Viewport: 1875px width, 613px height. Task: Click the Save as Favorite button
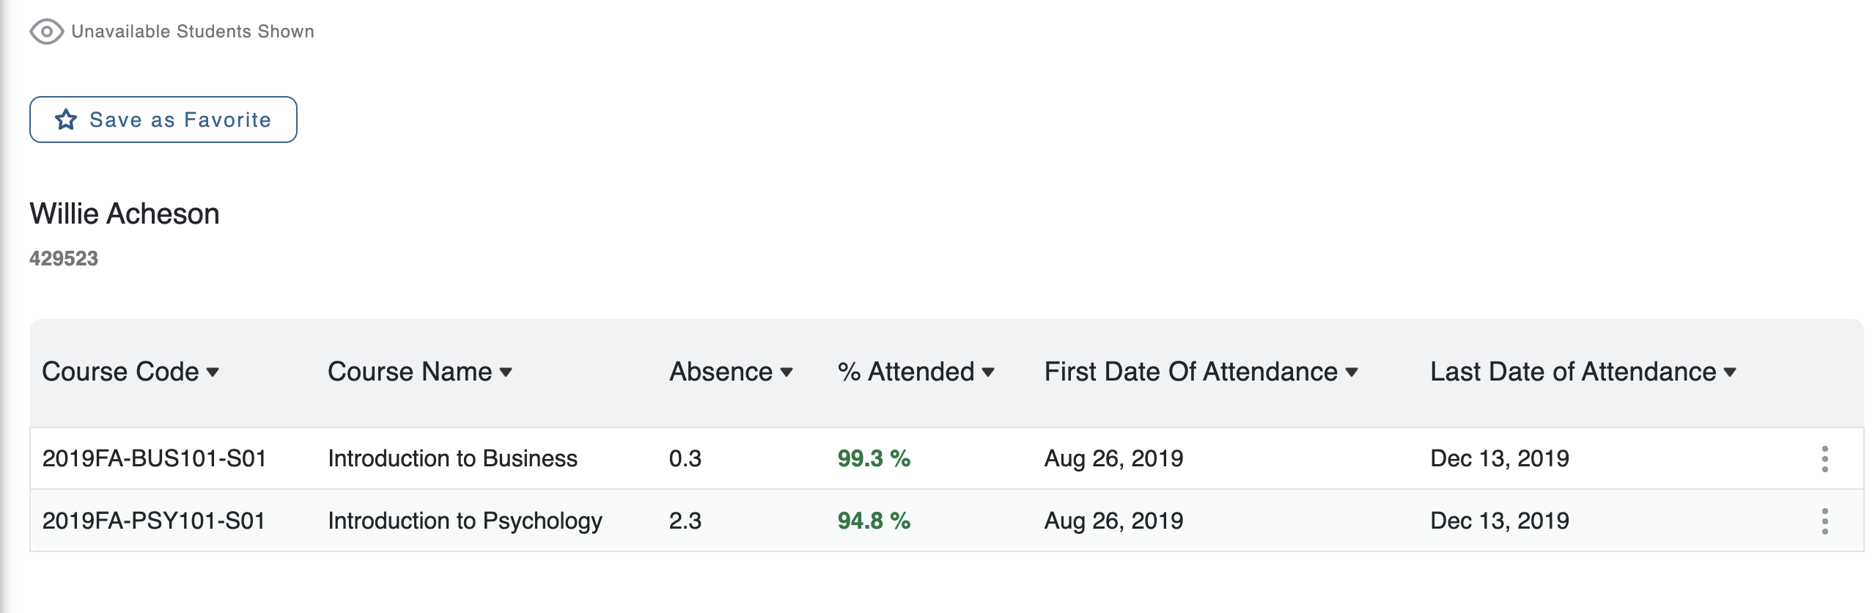pyautogui.click(x=163, y=120)
